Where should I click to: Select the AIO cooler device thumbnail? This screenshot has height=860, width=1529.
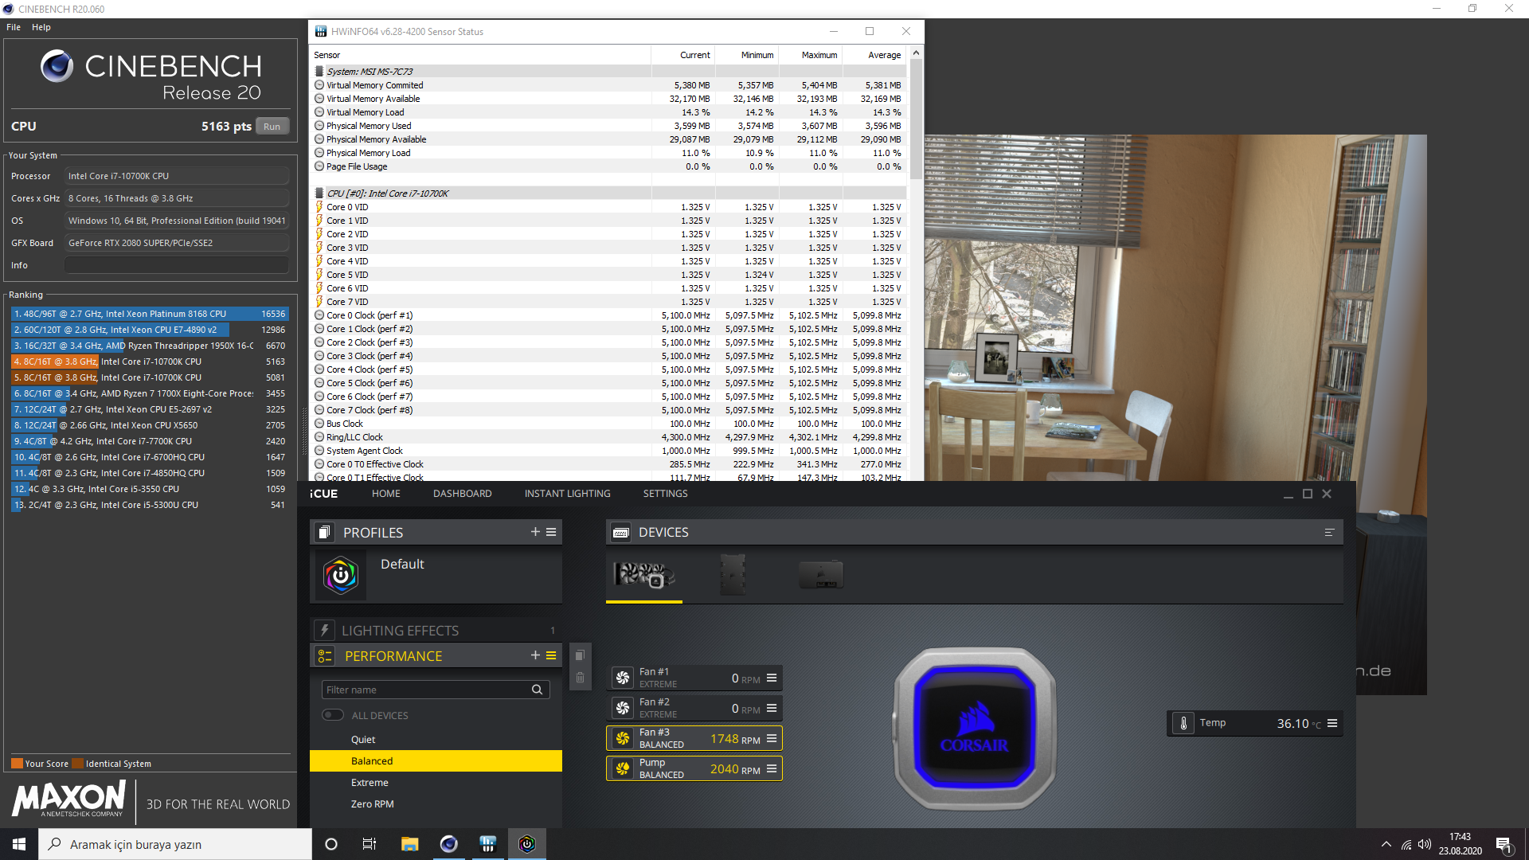click(x=644, y=574)
